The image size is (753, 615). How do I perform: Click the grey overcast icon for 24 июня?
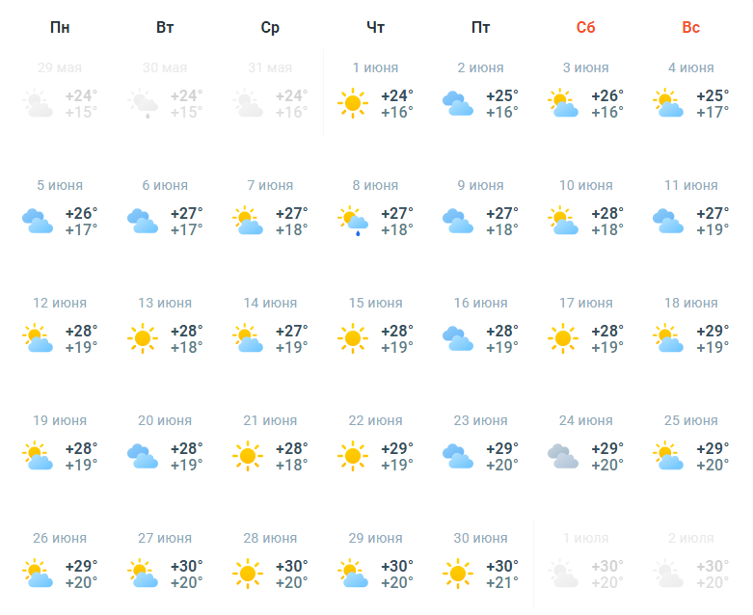(x=563, y=456)
